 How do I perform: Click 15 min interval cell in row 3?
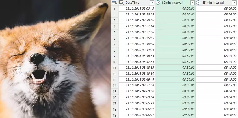click(217, 21)
